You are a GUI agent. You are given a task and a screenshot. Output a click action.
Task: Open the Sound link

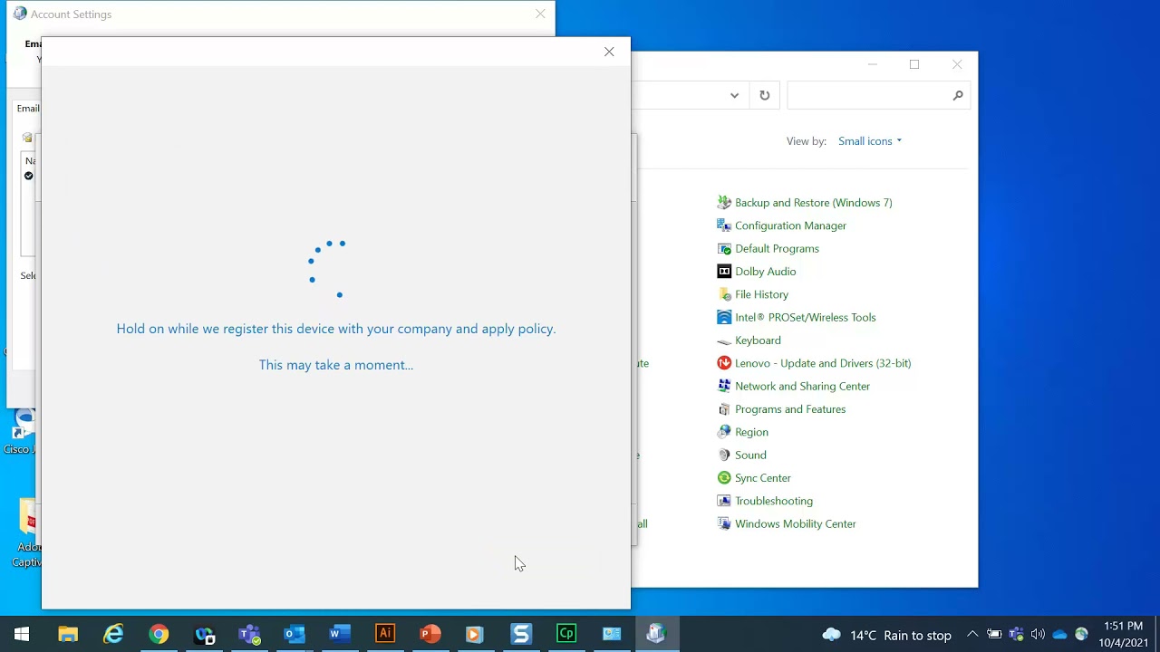[750, 455]
